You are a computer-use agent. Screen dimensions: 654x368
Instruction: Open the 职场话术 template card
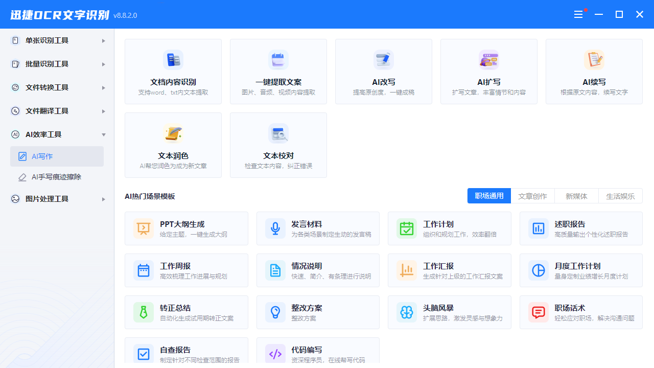[x=581, y=312]
